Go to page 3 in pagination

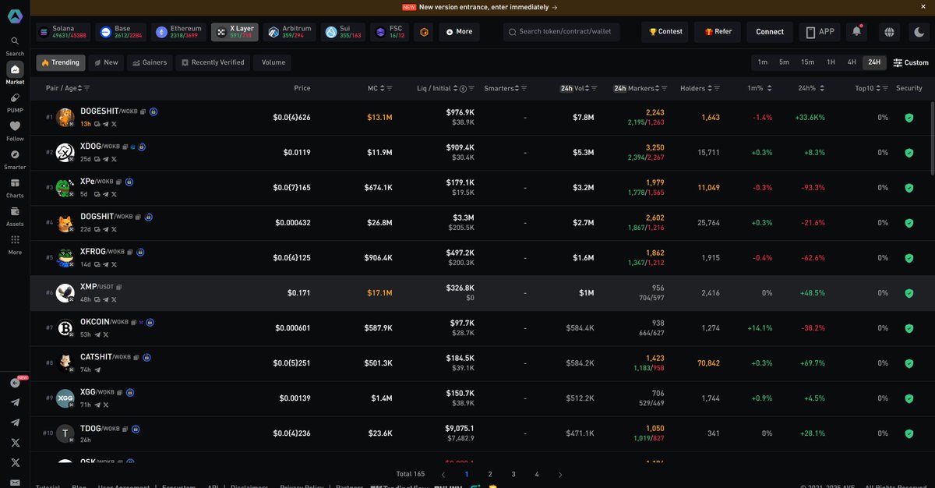(x=513, y=474)
